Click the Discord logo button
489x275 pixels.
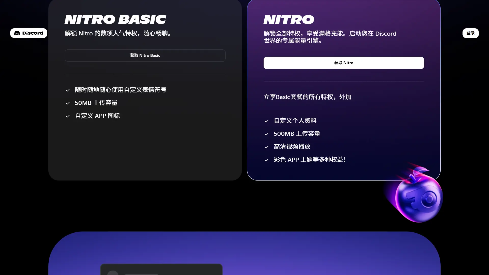29,33
